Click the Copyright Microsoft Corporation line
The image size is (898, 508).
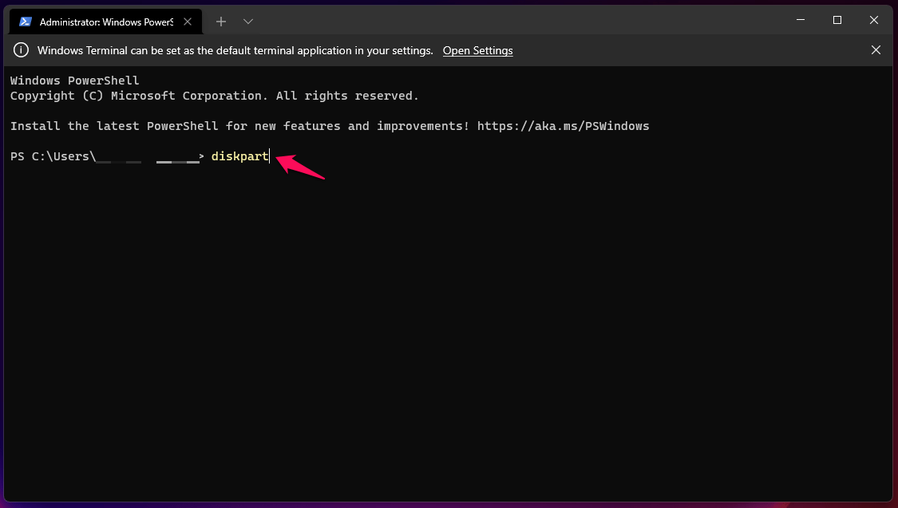[x=214, y=96]
